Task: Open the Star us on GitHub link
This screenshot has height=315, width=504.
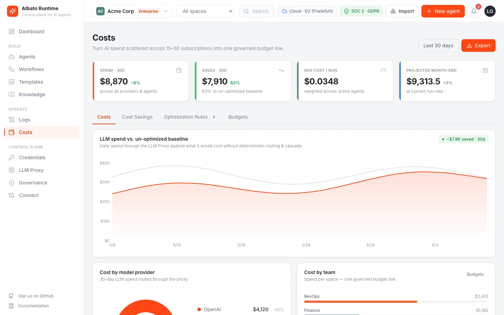Action: 42,296
